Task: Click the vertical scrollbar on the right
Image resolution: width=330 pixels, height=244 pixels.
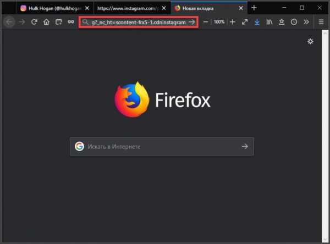Action: click(325, 136)
